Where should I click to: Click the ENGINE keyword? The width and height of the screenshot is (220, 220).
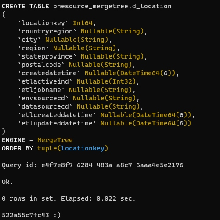pyautogui.click(x=14, y=140)
